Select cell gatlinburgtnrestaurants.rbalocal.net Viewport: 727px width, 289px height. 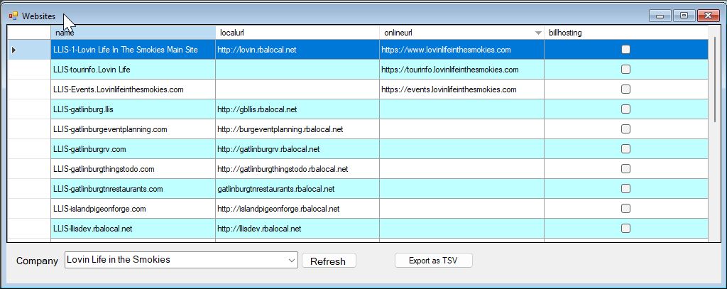297,190
